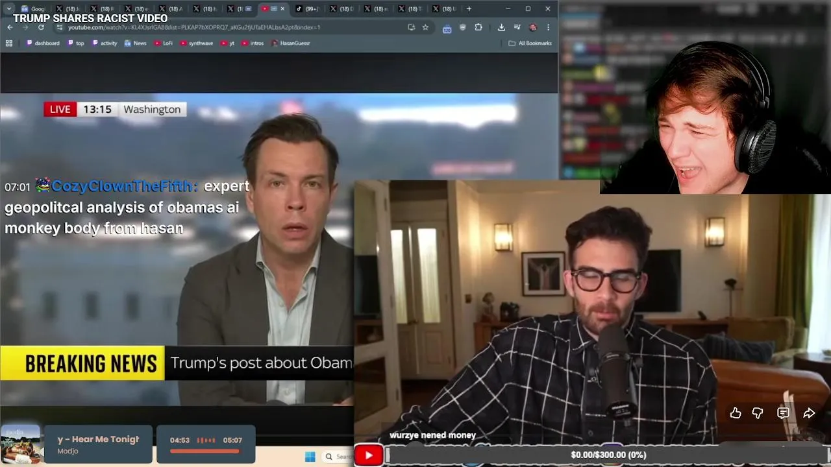View site information icon in address bar
The image size is (831, 467).
[x=60, y=27]
